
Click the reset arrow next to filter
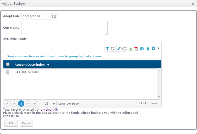(113, 49)
